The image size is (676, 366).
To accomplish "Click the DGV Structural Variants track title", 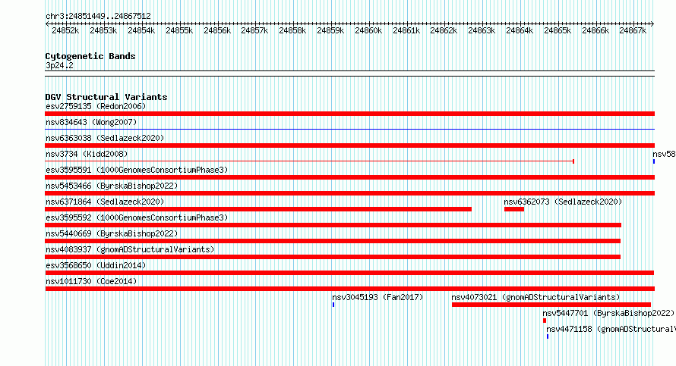I will 106,97.
